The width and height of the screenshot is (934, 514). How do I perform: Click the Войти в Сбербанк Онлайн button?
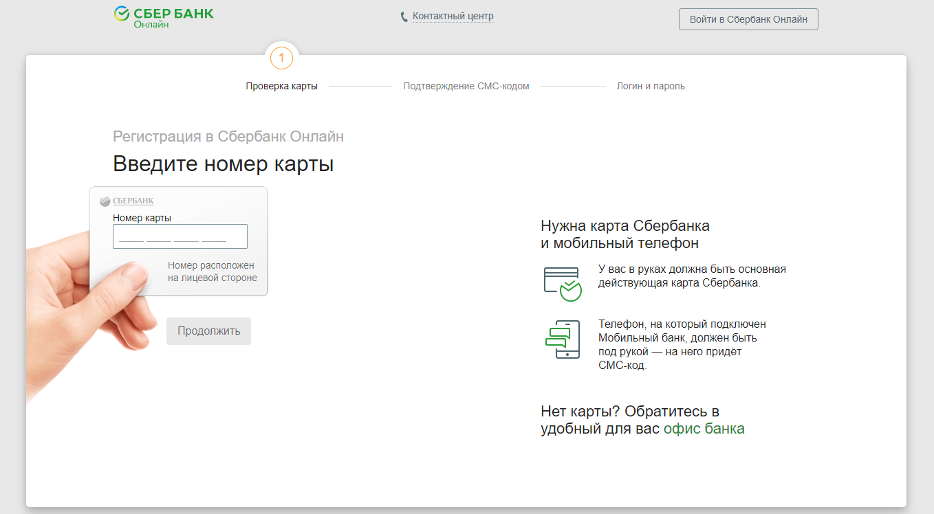pos(748,19)
